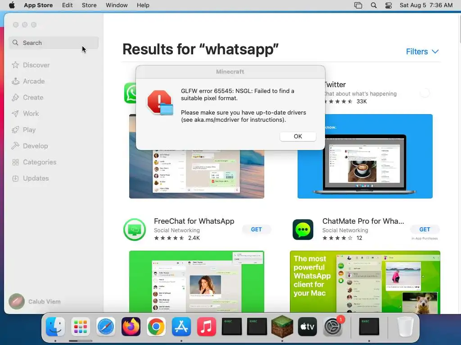Screen dimensions: 461x345
Task: Click the FreeChat rating count 2.4K
Action: tap(194, 238)
